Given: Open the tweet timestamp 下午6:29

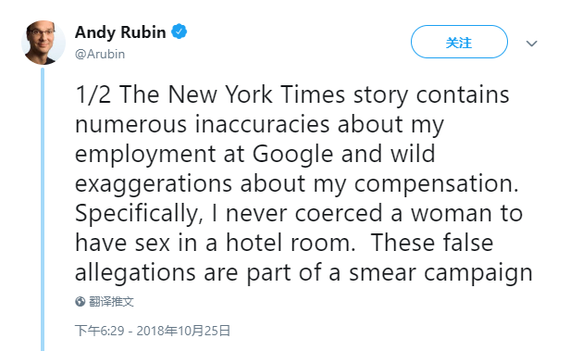Looking at the screenshot, I should click(100, 331).
